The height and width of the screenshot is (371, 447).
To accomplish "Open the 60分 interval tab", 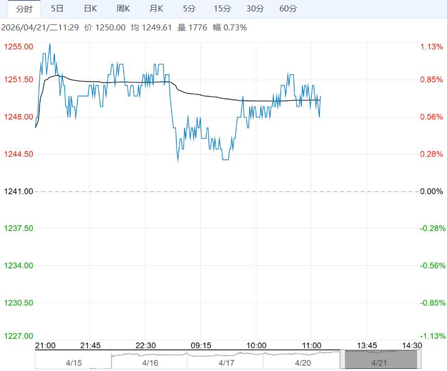I will coord(288,9).
